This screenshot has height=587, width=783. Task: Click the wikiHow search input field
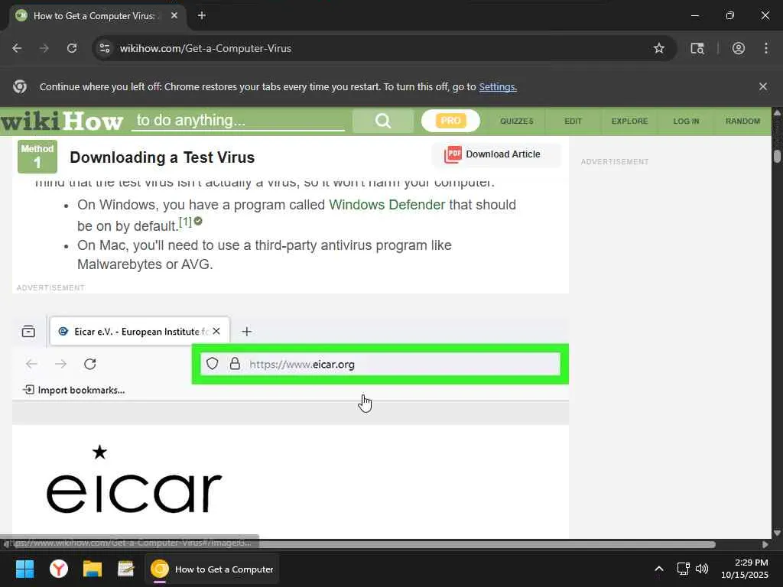239,121
